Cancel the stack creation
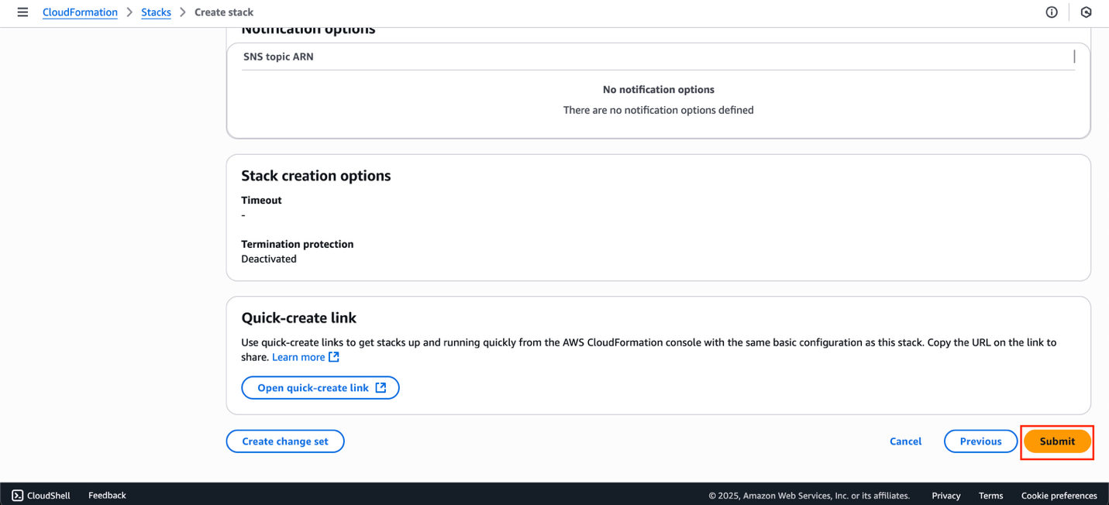 pyautogui.click(x=905, y=441)
